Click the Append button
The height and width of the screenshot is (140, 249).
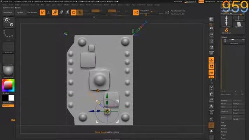tap(238, 110)
